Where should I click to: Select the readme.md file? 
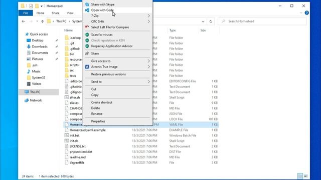[x=78, y=157]
